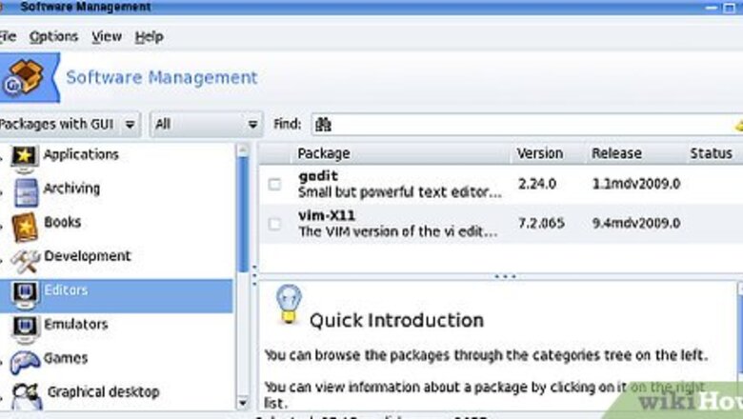
Task: Open the Options menu
Action: coord(53,36)
